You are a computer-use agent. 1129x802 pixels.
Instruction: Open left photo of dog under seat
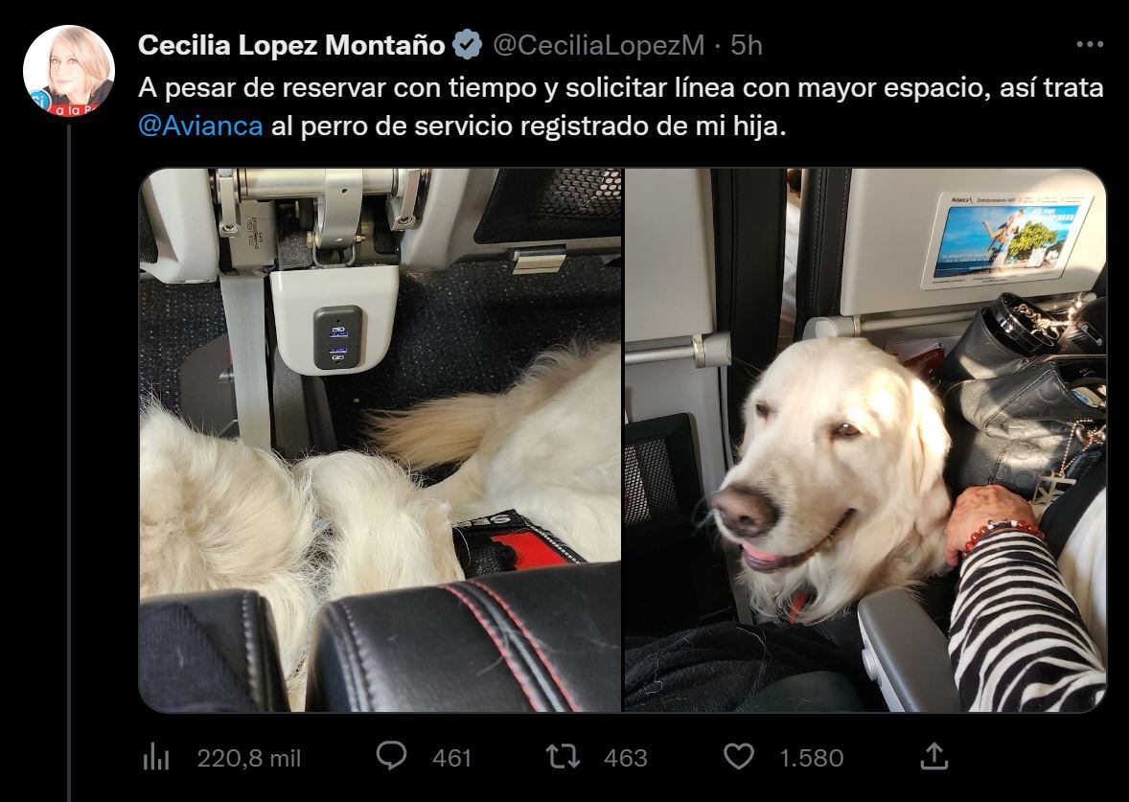click(380, 440)
